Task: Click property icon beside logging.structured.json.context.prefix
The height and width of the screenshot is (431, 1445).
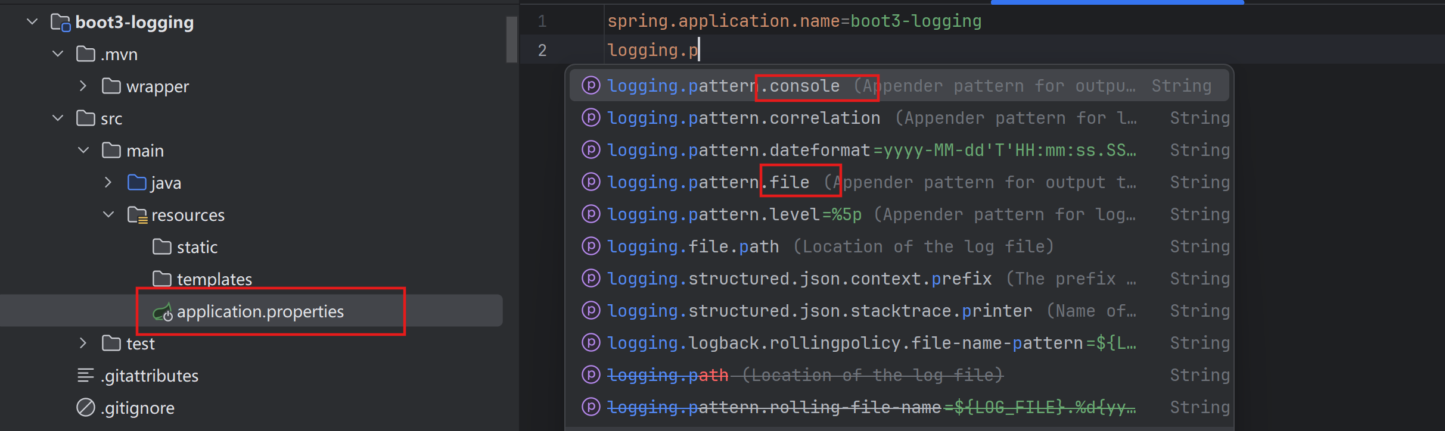Action: click(591, 279)
